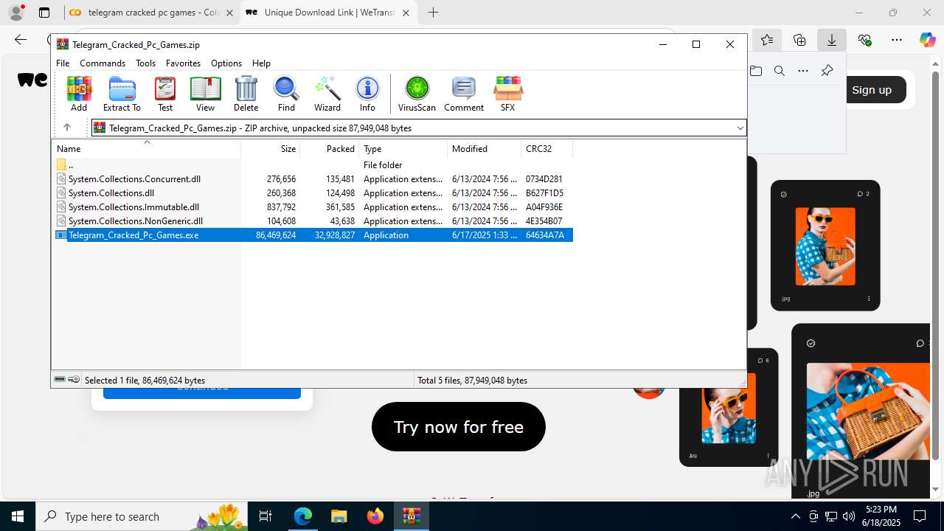Image resolution: width=944 pixels, height=531 pixels.
Task: Open Windows Start menu
Action: (18, 516)
